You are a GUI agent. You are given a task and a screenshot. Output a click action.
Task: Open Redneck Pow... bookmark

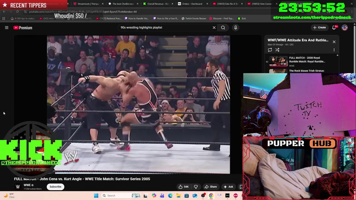tap(109, 19)
